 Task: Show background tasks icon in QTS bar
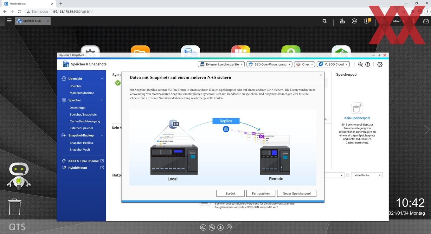coord(343,21)
